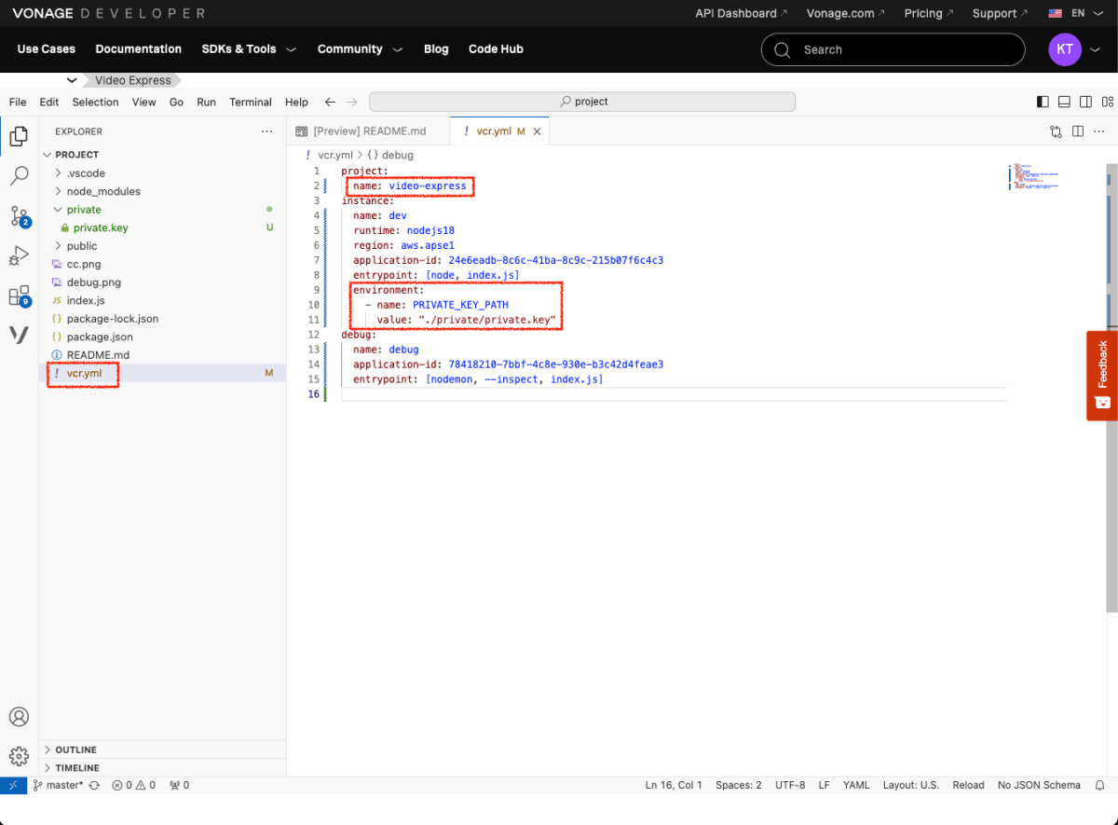The image size is (1118, 825).
Task: Open the Run and Debug view icon
Action: click(19, 256)
